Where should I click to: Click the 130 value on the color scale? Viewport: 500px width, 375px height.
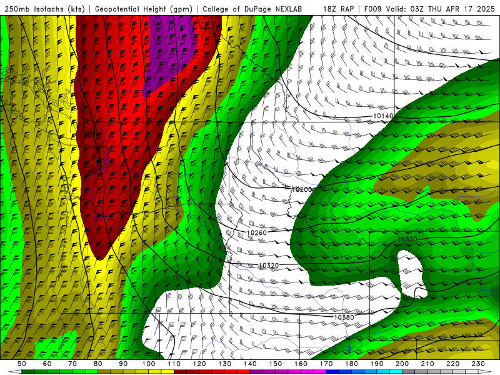tap(225, 364)
